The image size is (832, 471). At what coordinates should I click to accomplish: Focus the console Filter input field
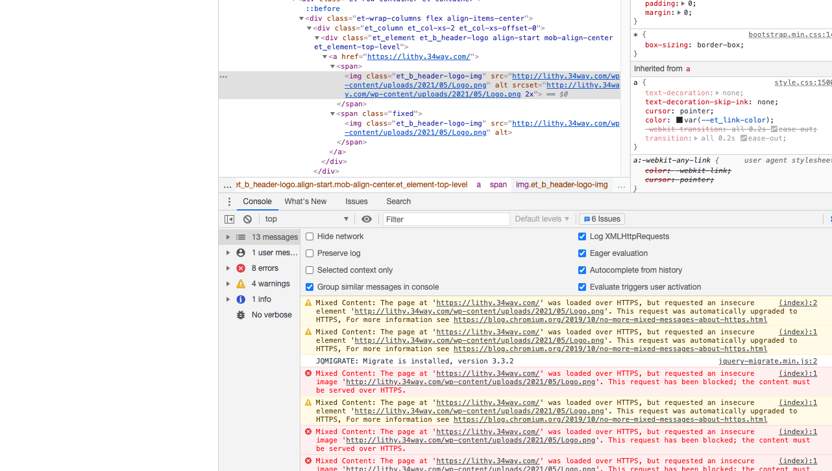pyautogui.click(x=446, y=219)
